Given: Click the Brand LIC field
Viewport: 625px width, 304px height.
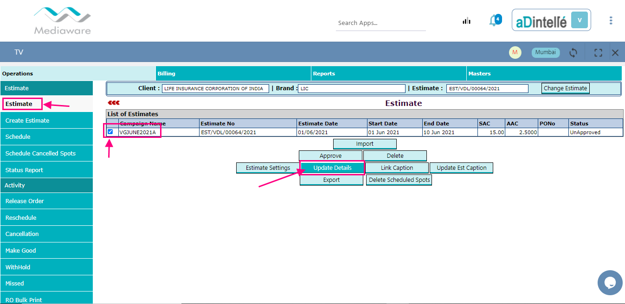Looking at the screenshot, I should (352, 88).
